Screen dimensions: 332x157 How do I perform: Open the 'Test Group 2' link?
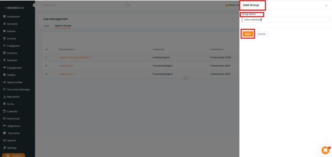click(x=66, y=66)
